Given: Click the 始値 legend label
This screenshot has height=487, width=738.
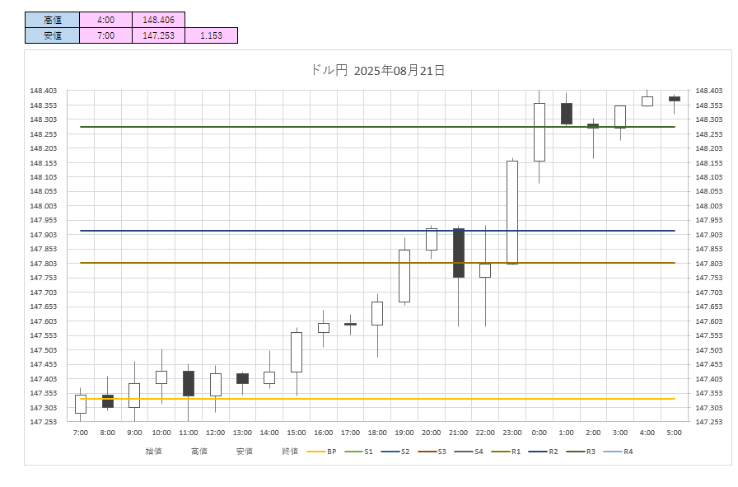Looking at the screenshot, I should (x=154, y=452).
